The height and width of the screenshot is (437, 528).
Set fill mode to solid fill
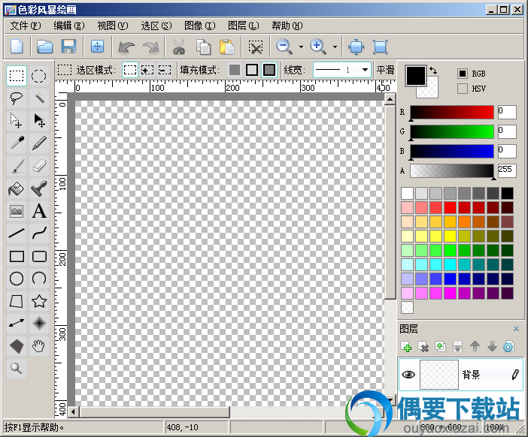(235, 70)
